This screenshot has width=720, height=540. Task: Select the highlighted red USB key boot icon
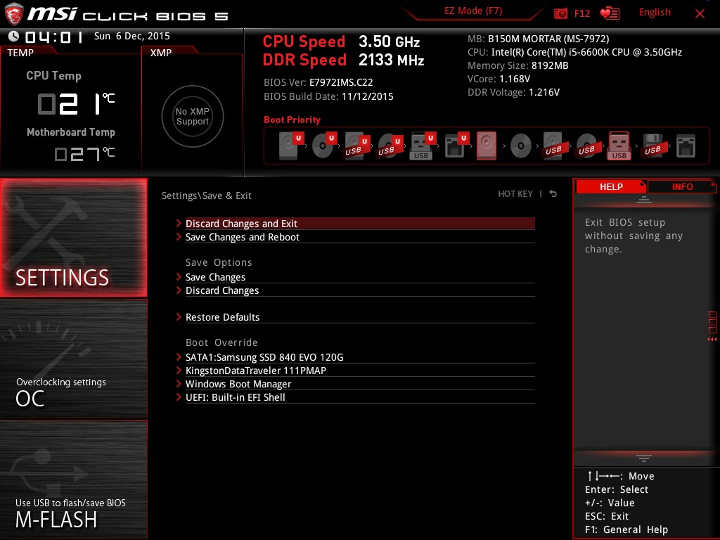(x=619, y=146)
